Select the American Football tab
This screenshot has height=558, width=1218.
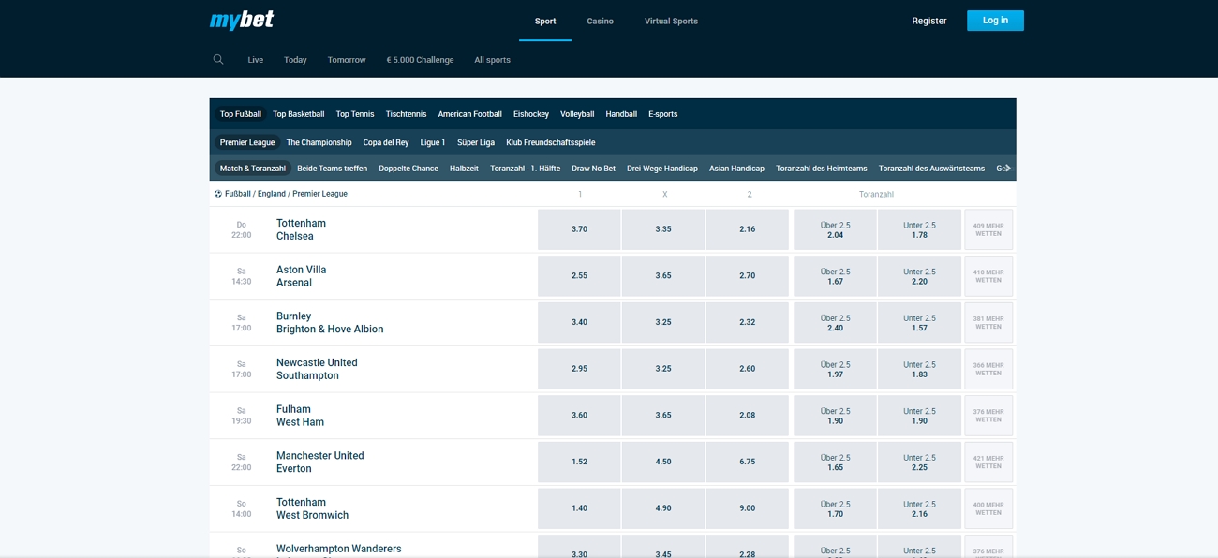click(x=470, y=114)
